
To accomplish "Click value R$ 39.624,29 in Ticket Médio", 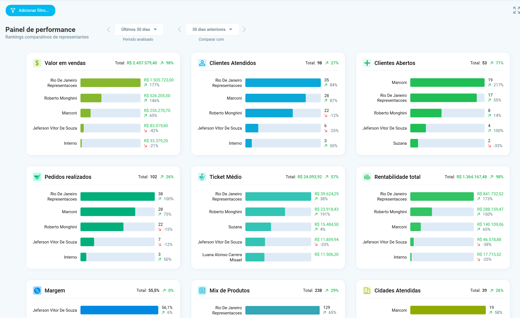I will [327, 194].
